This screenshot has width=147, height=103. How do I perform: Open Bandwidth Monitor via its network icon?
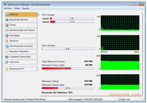(x=7, y=20)
